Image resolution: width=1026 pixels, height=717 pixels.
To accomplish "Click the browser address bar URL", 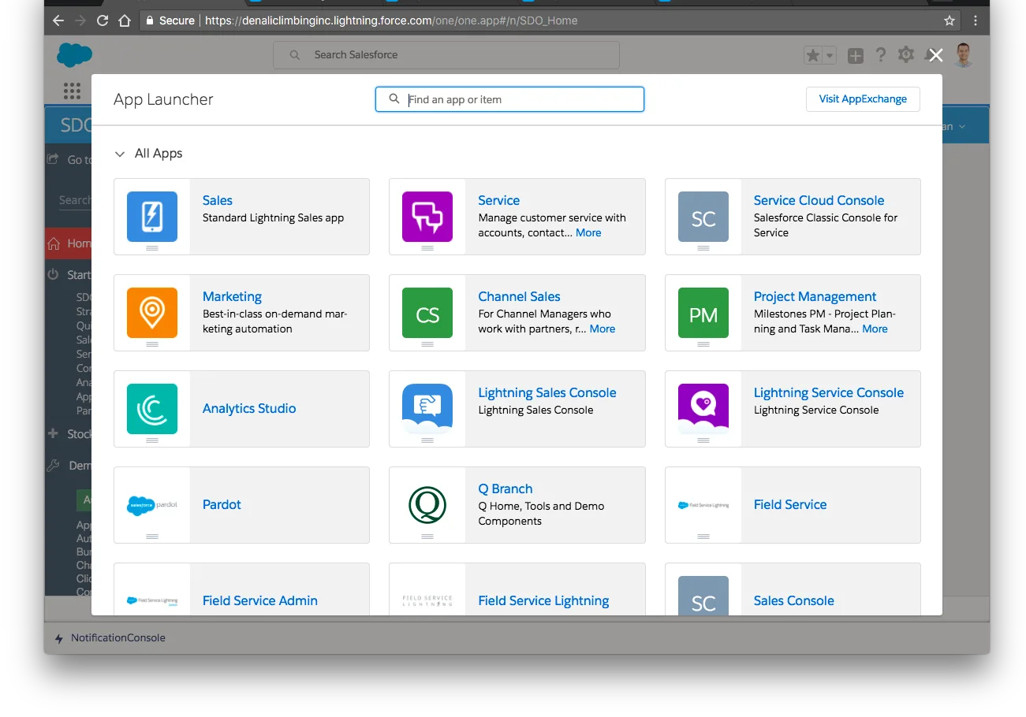I will [391, 20].
